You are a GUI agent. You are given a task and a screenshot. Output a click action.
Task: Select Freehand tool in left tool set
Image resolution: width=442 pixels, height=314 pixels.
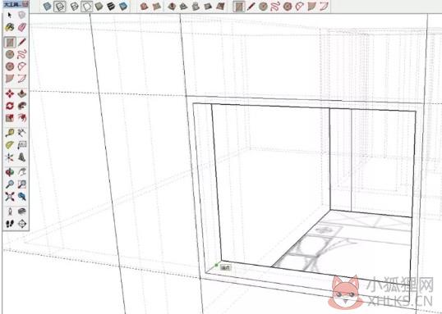pos(21,54)
